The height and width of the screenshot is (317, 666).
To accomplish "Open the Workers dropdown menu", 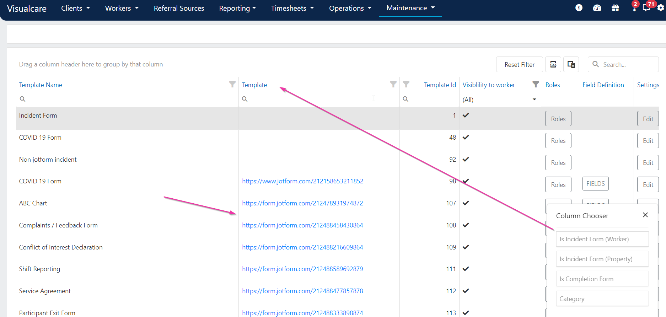I will [122, 8].
